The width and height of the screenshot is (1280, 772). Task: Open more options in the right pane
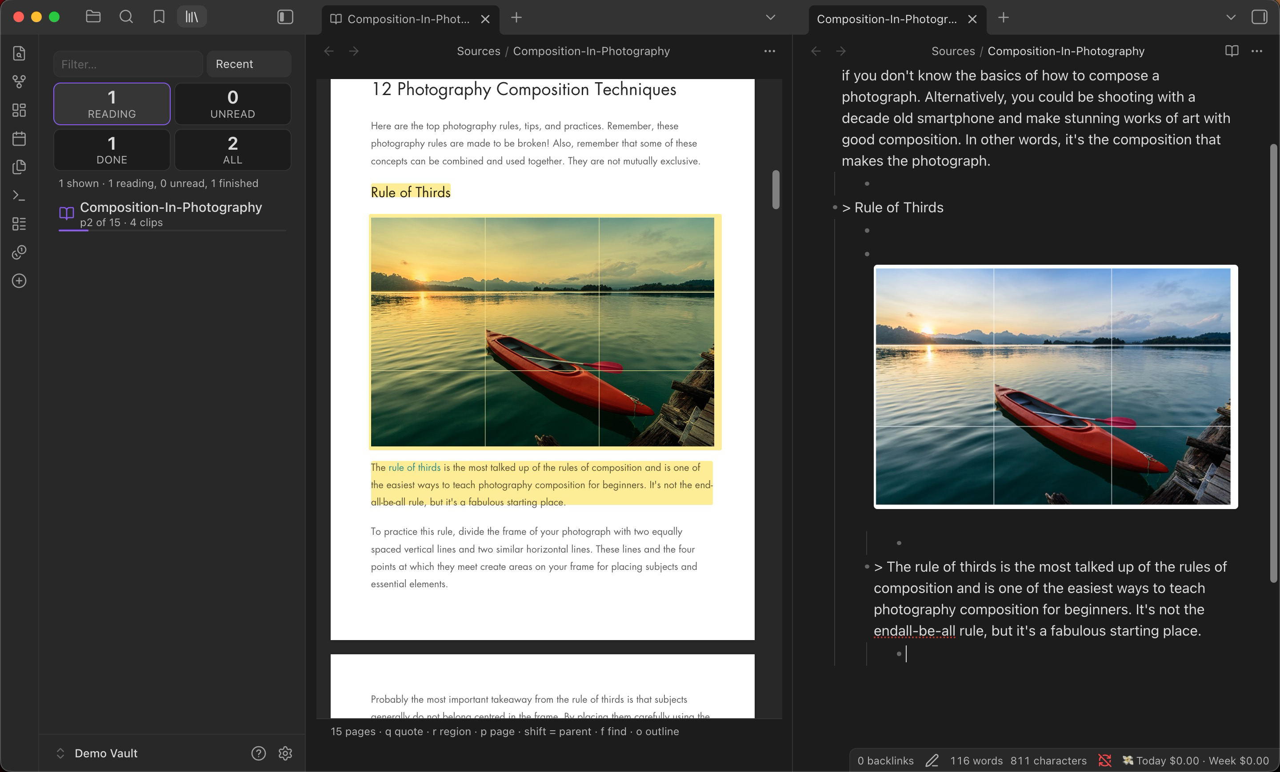[x=1256, y=51]
